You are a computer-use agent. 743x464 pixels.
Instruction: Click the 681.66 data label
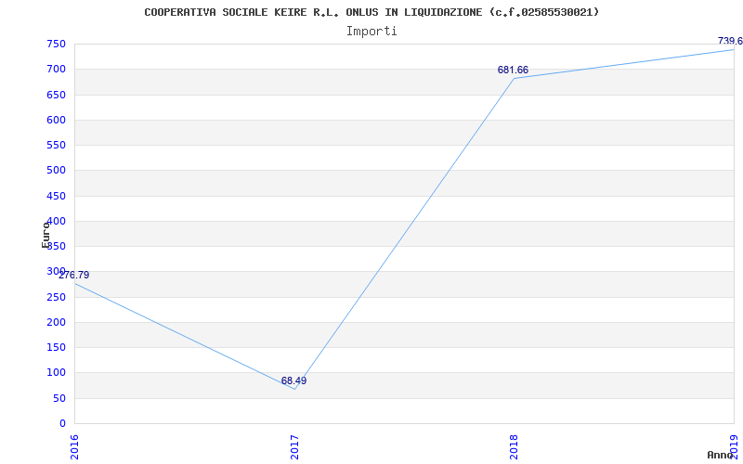coord(513,70)
